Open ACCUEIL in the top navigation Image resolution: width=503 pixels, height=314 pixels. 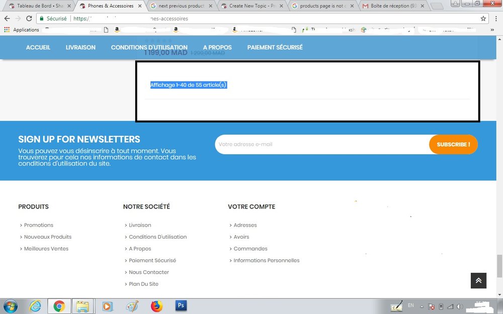38,47
